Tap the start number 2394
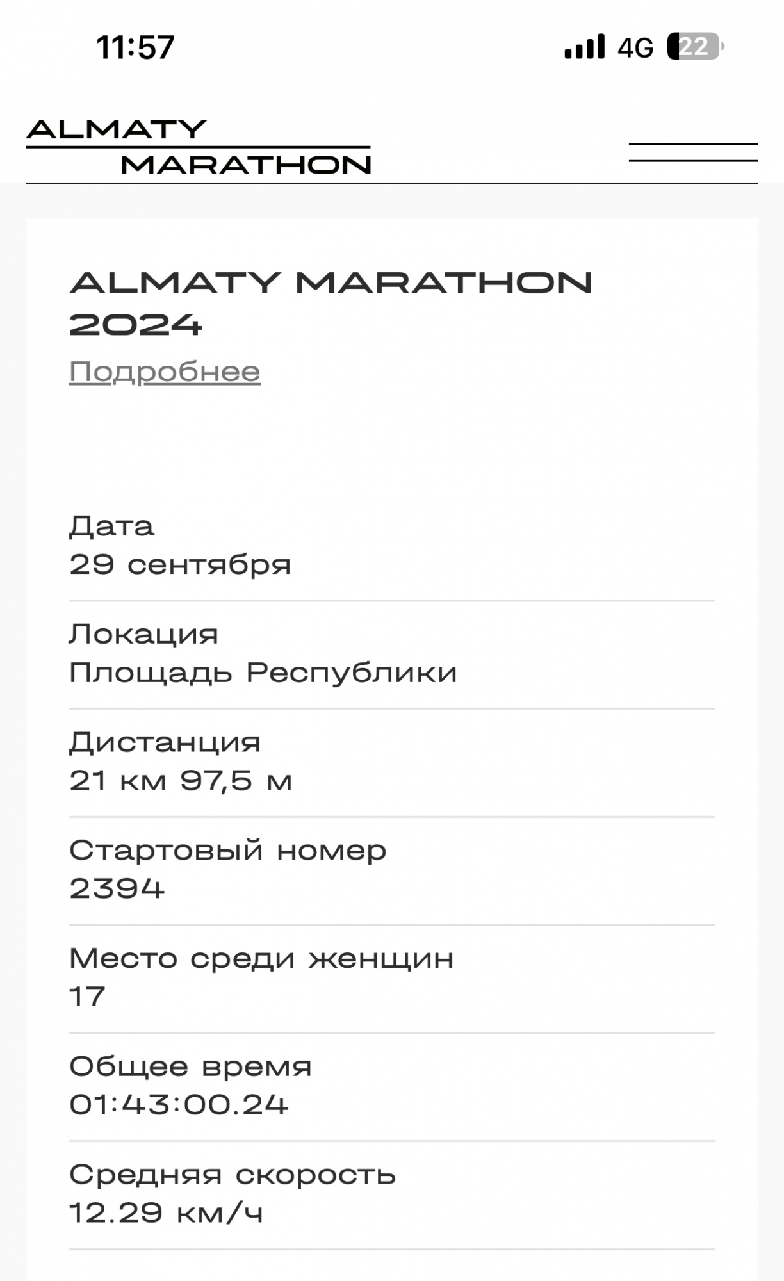The width and height of the screenshot is (784, 1281). point(117,889)
